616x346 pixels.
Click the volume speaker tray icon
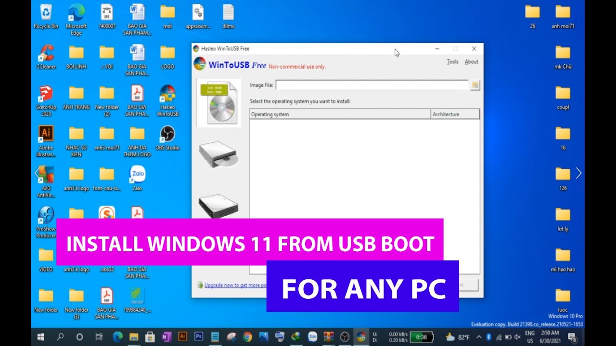[517, 337]
